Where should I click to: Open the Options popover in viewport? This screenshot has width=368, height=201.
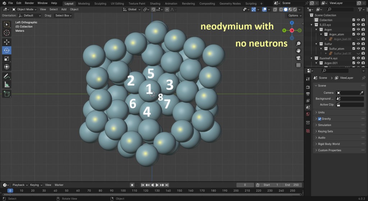tap(295, 15)
